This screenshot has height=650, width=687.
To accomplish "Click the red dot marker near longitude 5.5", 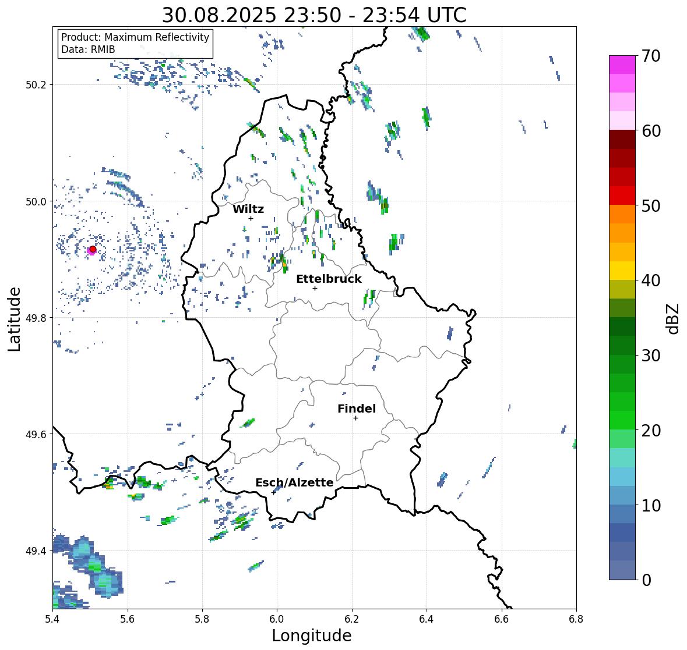I will (93, 249).
